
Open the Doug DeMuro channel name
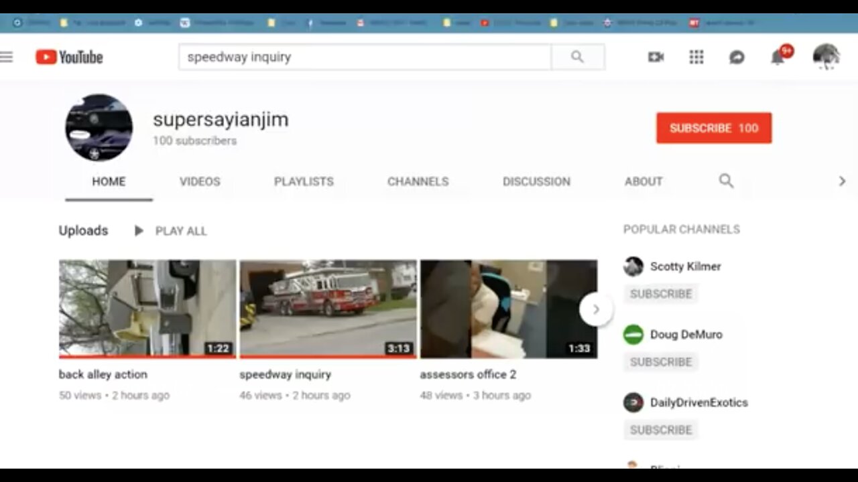tap(686, 335)
